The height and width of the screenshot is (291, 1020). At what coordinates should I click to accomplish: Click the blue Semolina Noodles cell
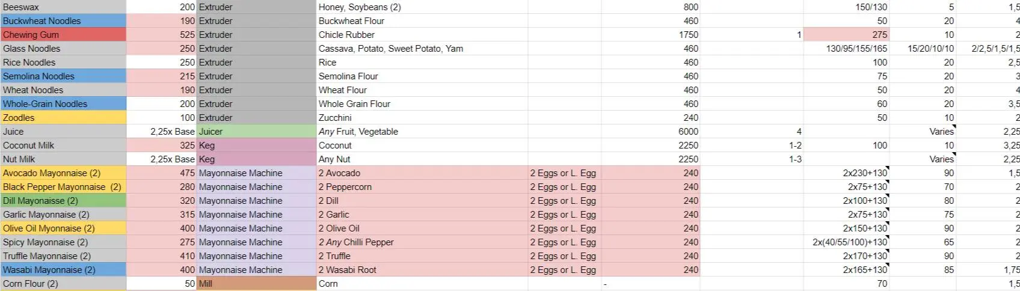click(63, 76)
